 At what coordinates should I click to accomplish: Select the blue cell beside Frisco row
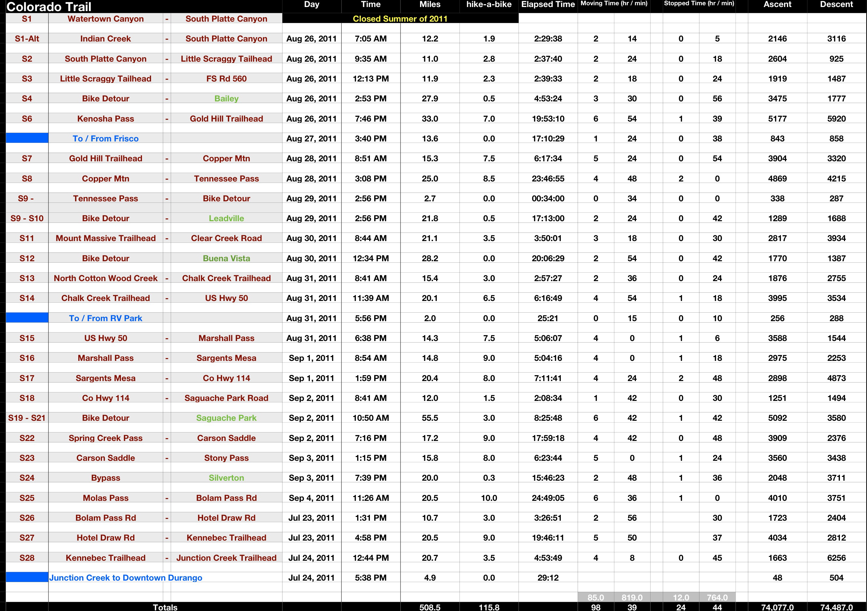tap(27, 138)
